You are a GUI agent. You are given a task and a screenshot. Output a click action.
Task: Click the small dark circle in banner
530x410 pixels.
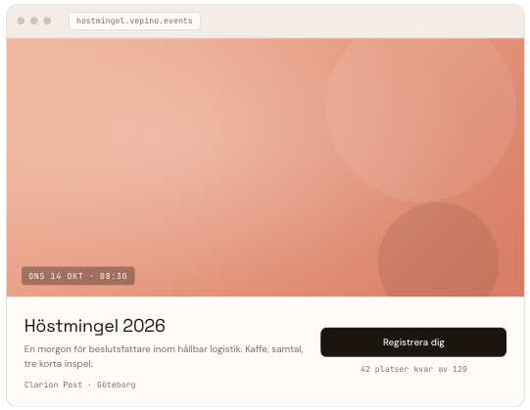(438, 250)
